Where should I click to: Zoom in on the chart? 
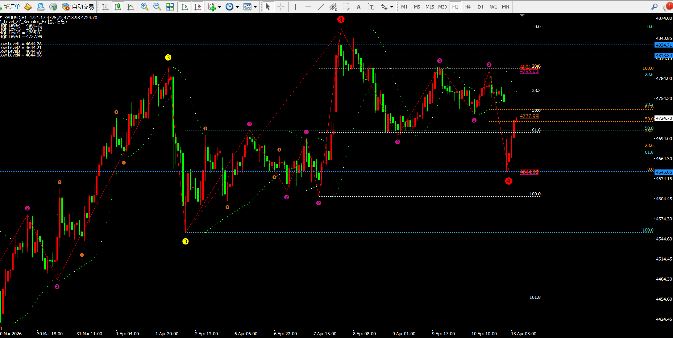point(144,6)
